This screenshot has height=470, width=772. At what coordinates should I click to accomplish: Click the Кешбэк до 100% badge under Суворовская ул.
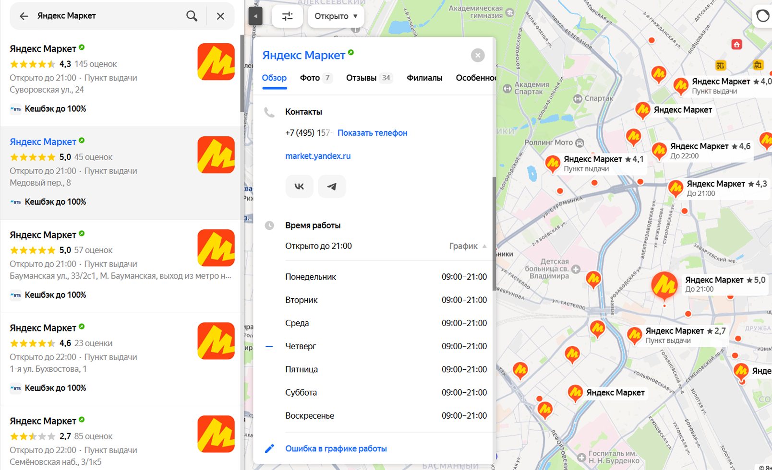48,109
